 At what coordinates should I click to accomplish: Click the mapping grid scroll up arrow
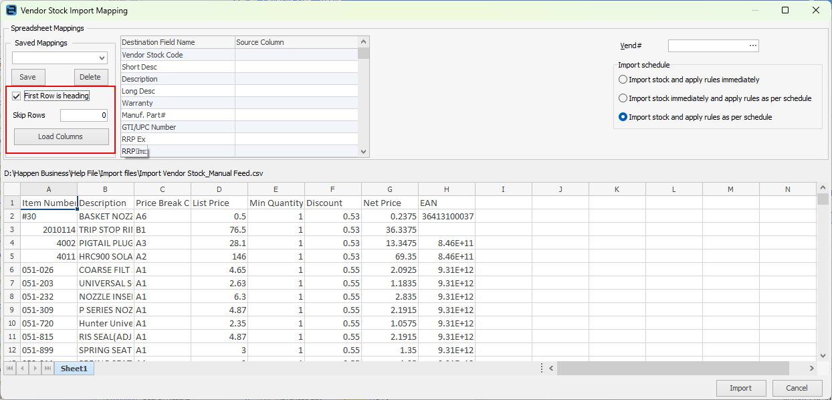[364, 41]
